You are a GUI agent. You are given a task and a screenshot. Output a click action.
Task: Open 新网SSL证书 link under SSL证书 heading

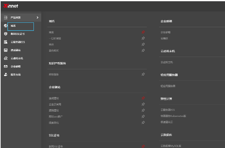56,146
